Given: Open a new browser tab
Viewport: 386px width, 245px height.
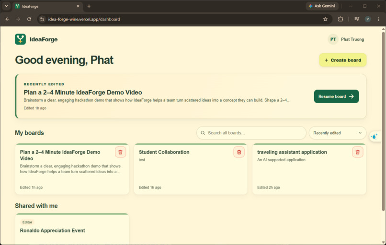Looking at the screenshot, I should [x=89, y=6].
